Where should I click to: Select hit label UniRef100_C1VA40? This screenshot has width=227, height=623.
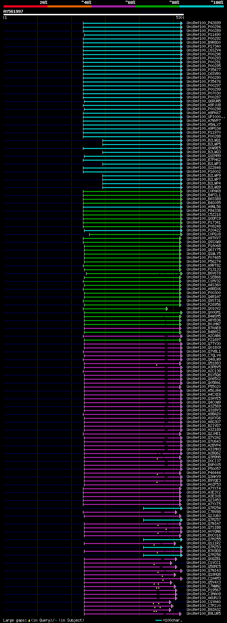(204, 602)
